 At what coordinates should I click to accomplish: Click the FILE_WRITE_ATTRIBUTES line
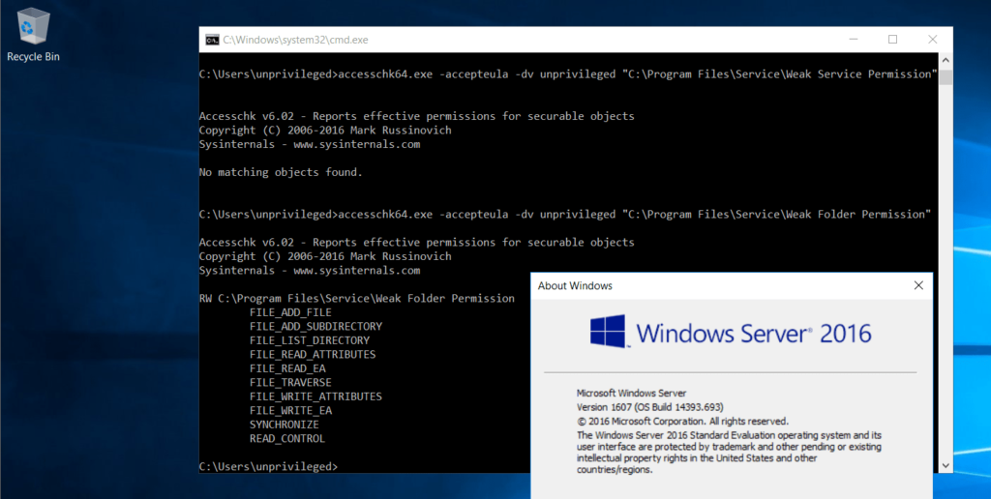pyautogui.click(x=316, y=396)
